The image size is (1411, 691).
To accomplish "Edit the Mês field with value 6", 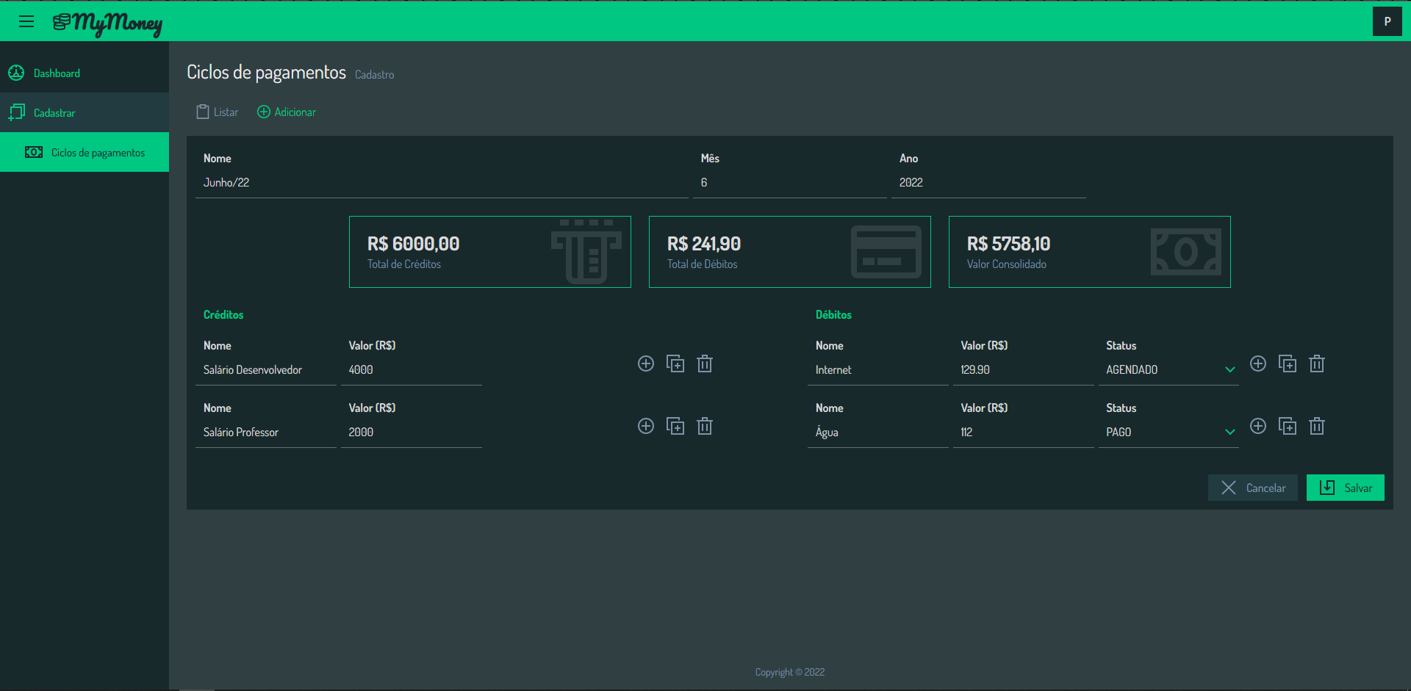I will 790,183.
